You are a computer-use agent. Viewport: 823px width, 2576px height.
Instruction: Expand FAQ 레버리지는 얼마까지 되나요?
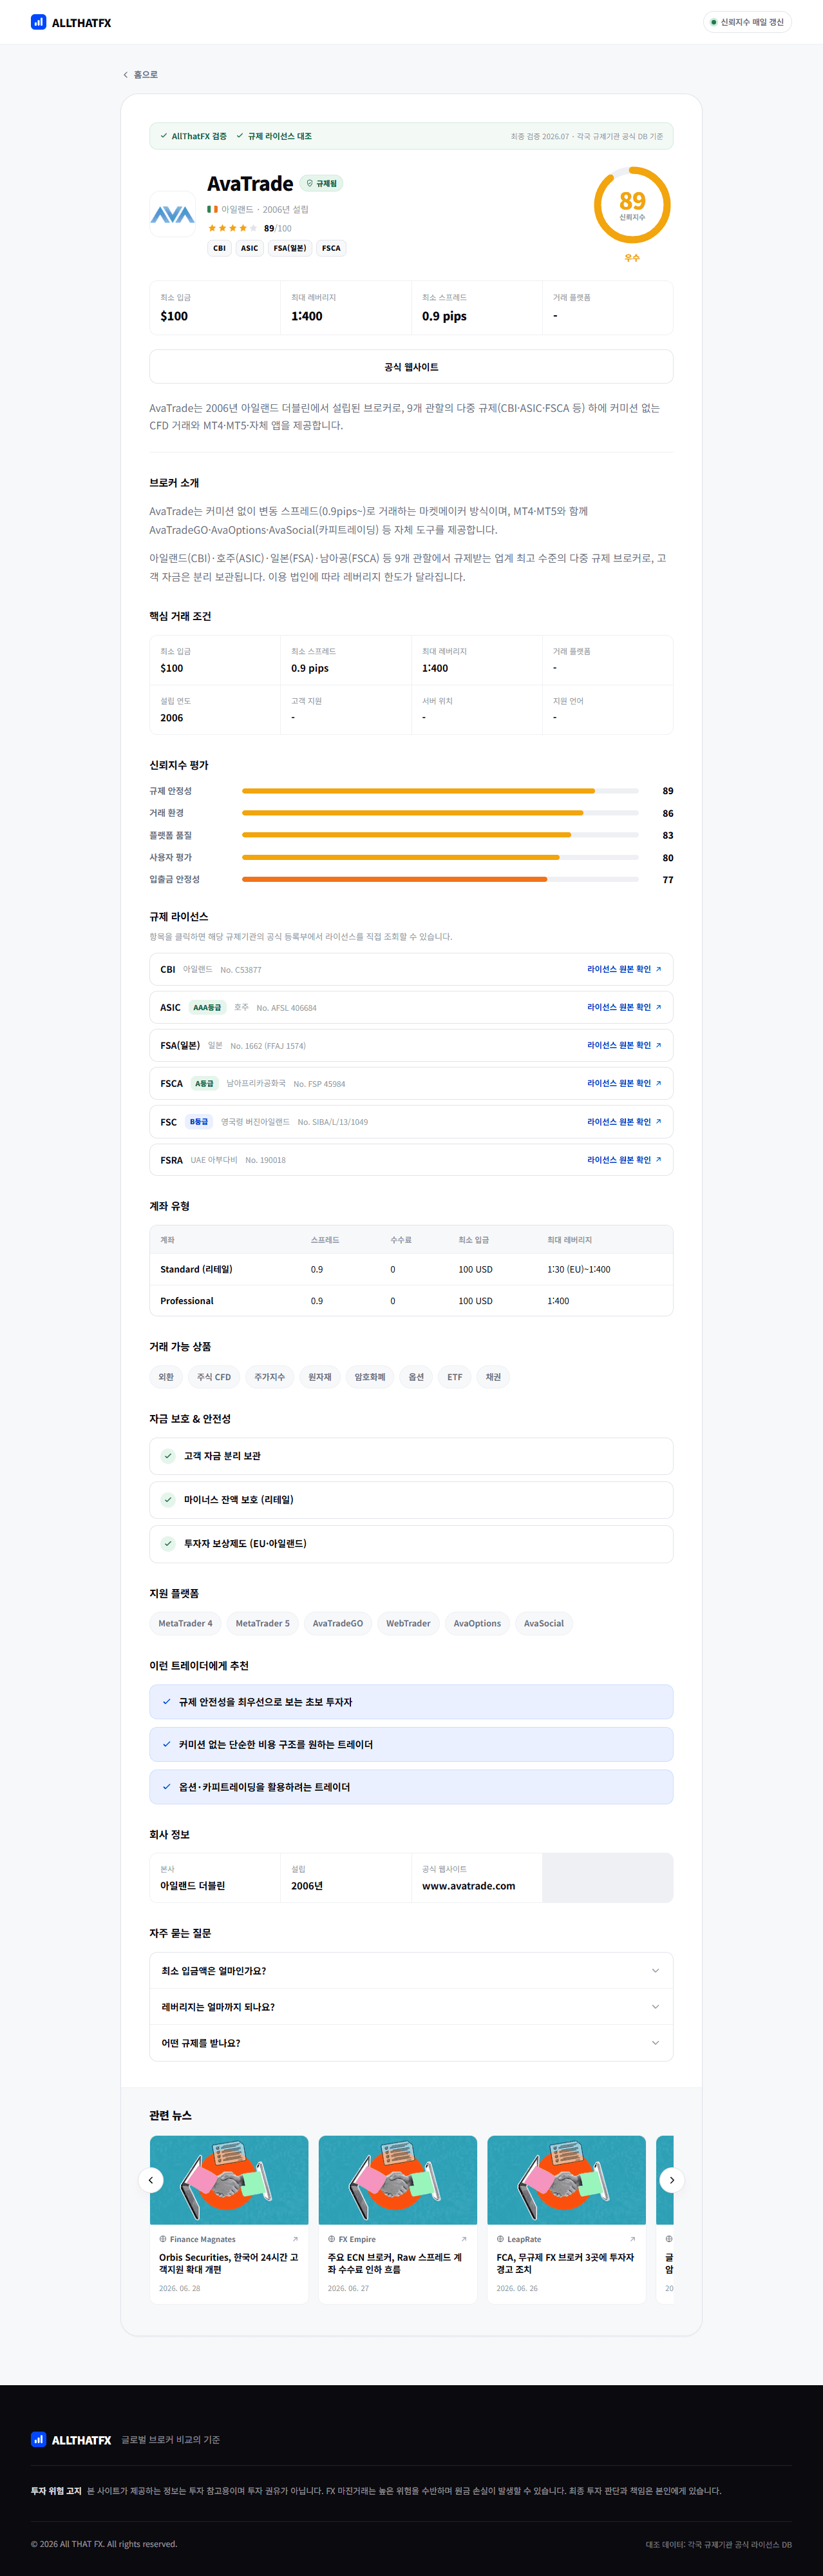(x=411, y=2007)
